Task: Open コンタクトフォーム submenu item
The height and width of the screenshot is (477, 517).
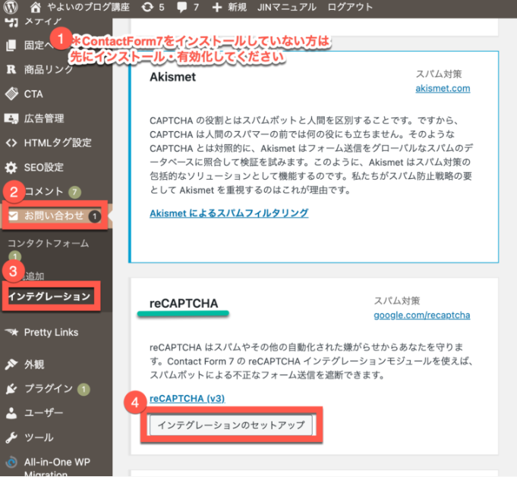Action: click(x=48, y=243)
